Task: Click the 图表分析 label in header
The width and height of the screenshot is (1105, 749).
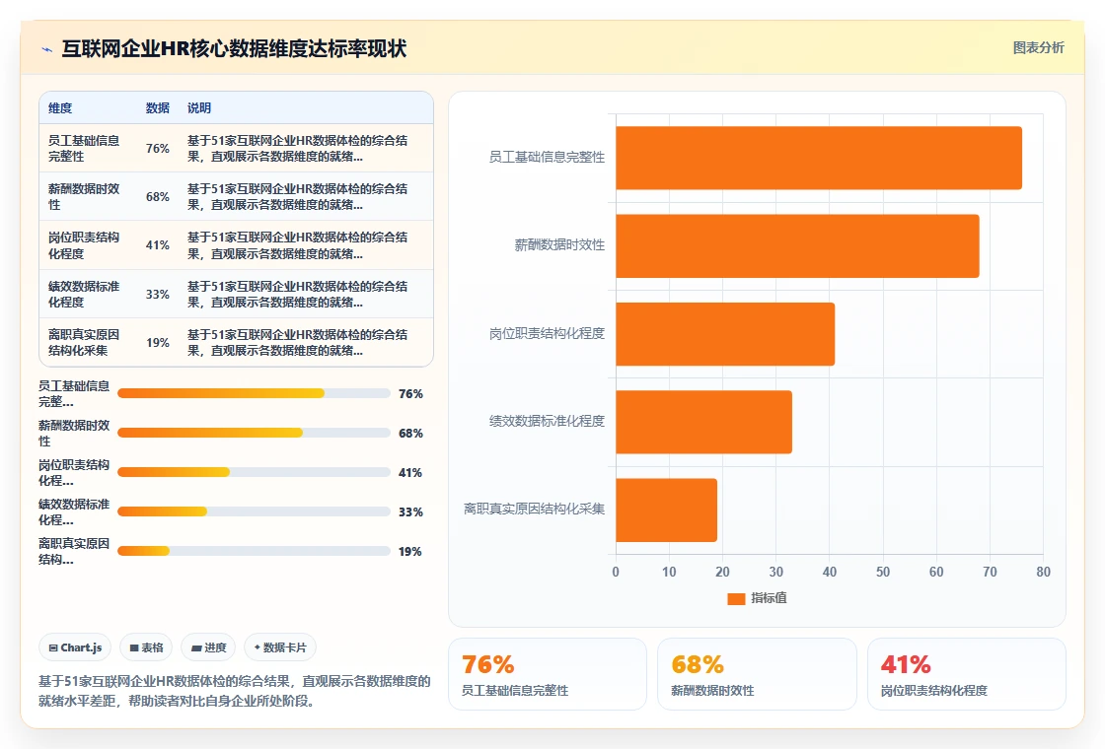Action: (1038, 48)
